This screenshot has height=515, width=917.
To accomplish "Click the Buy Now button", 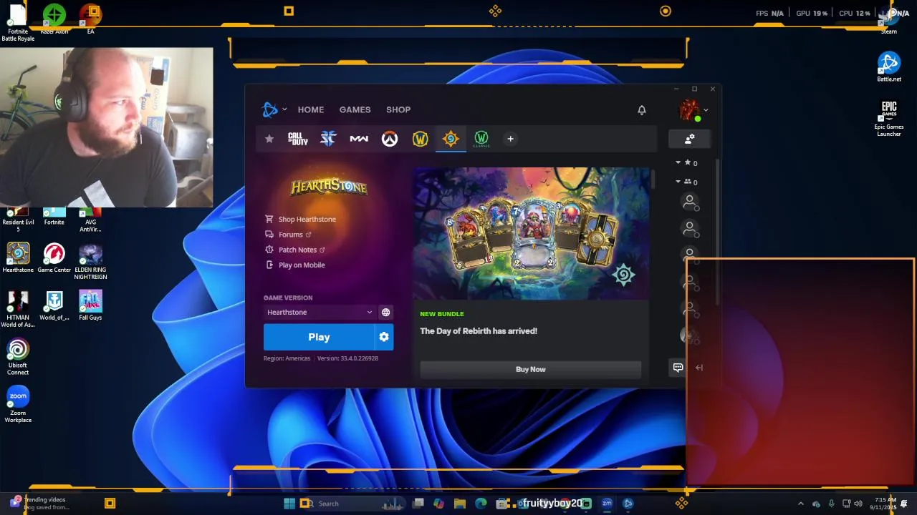I will point(530,369).
